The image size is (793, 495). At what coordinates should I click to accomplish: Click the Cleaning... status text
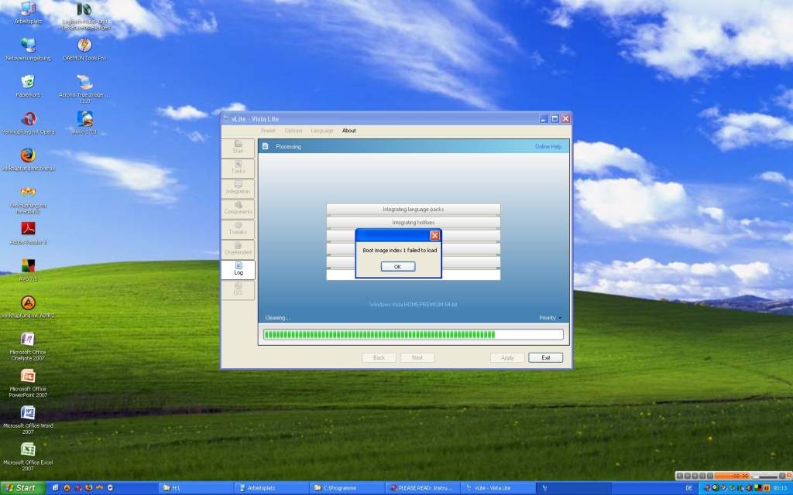tap(277, 318)
